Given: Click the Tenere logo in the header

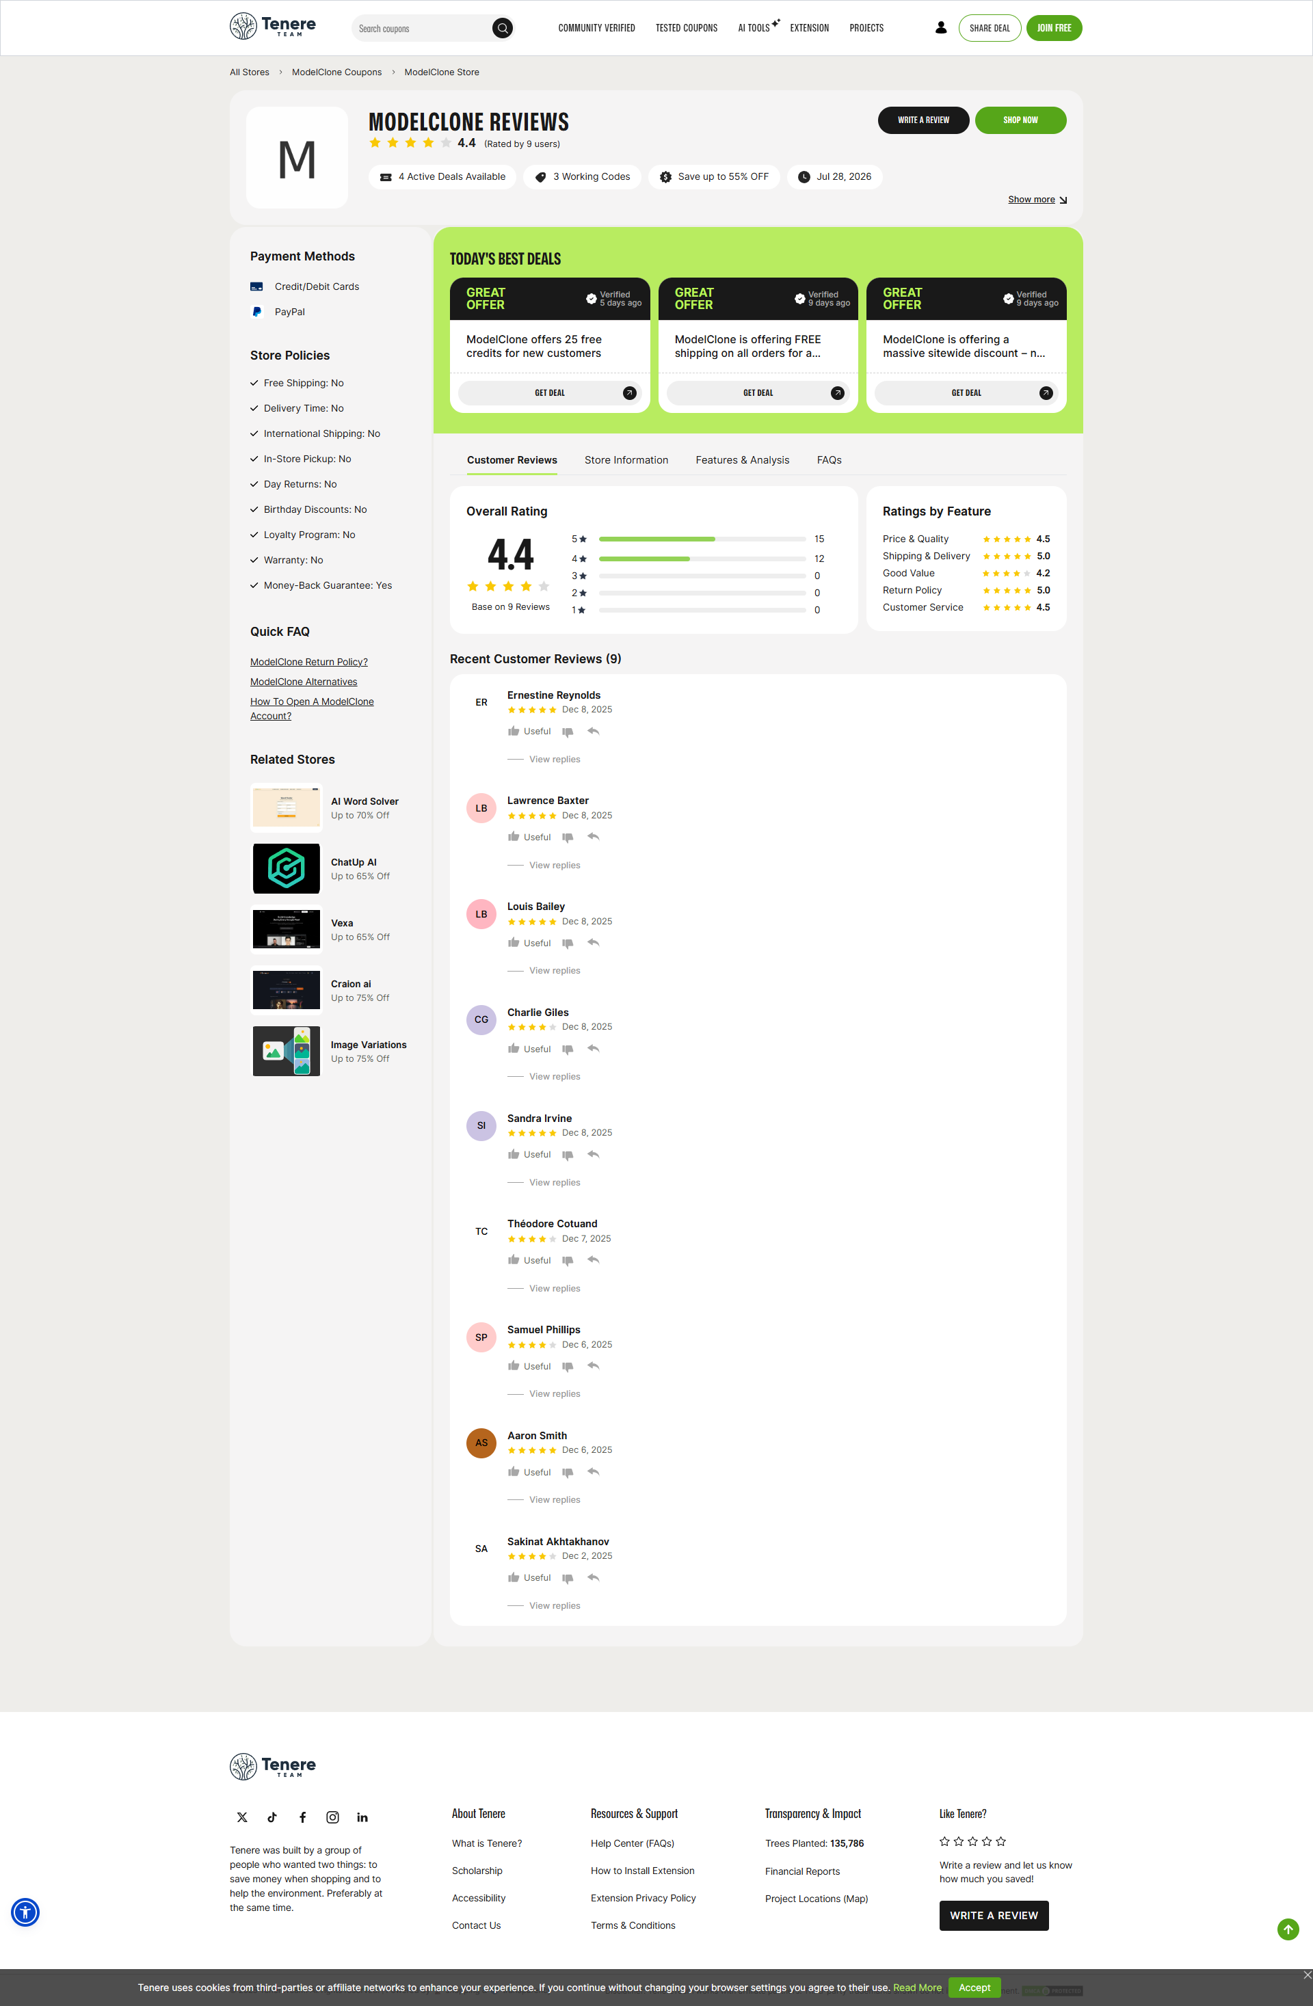Looking at the screenshot, I should (x=272, y=27).
